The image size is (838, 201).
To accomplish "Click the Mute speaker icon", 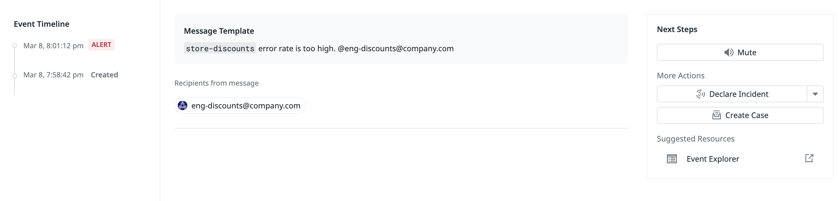I will pyautogui.click(x=729, y=53).
